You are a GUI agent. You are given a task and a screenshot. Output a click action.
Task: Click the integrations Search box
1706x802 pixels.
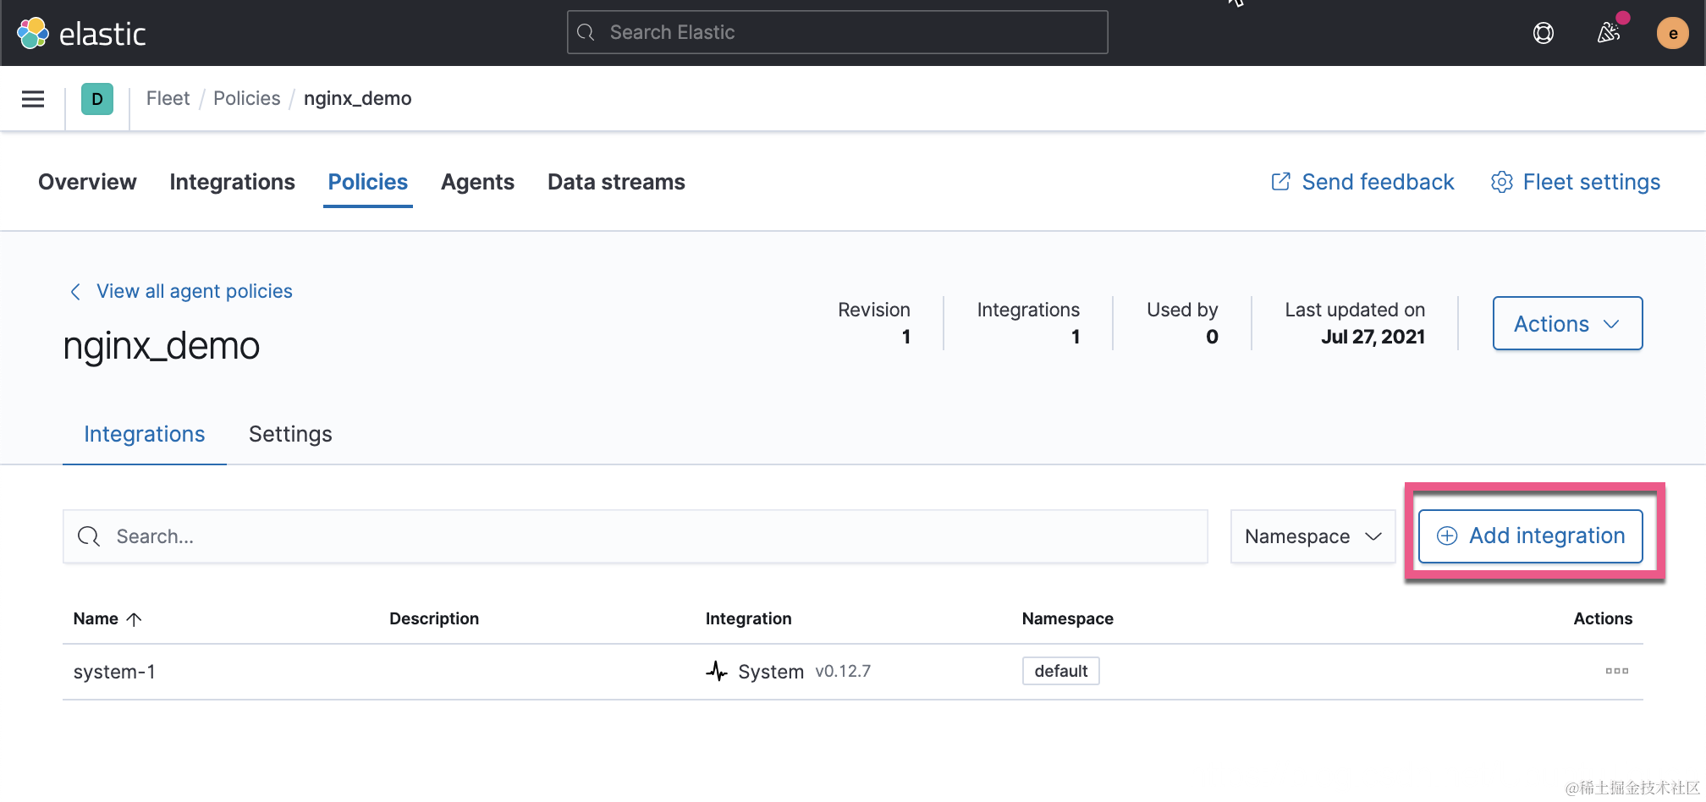tap(635, 536)
